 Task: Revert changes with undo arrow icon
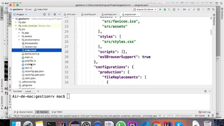(x=203, y=9)
